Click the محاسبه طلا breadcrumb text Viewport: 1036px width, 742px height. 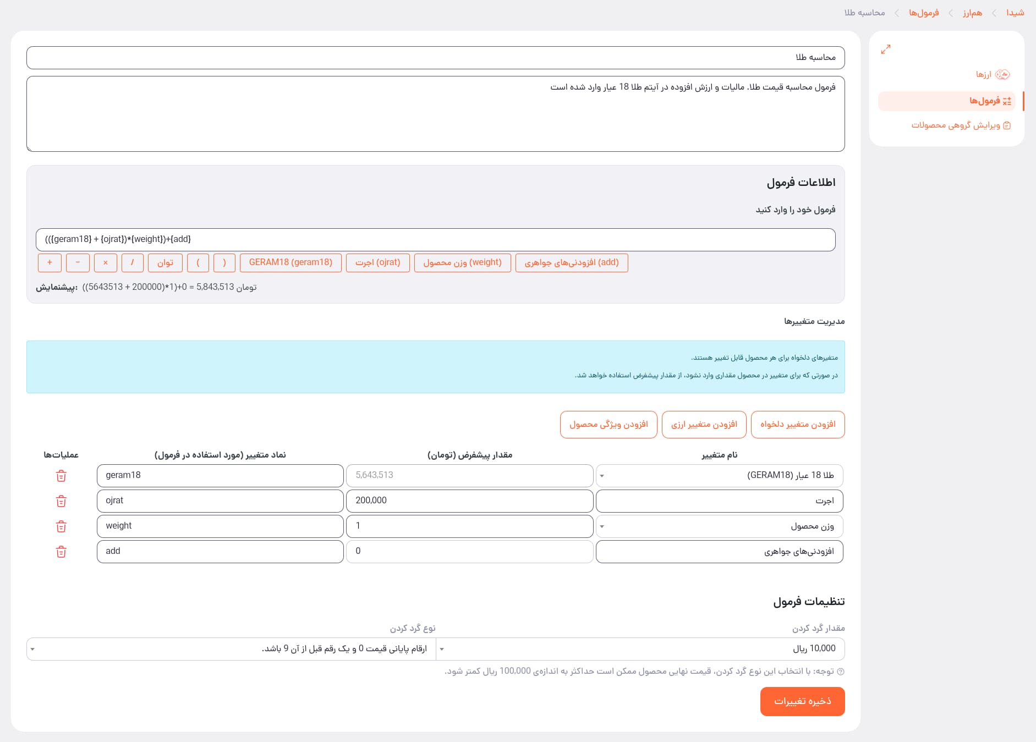(x=864, y=13)
